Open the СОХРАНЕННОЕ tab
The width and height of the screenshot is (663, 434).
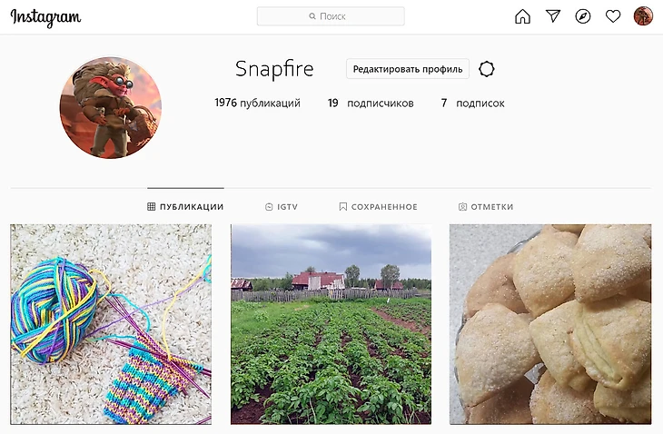click(x=378, y=207)
